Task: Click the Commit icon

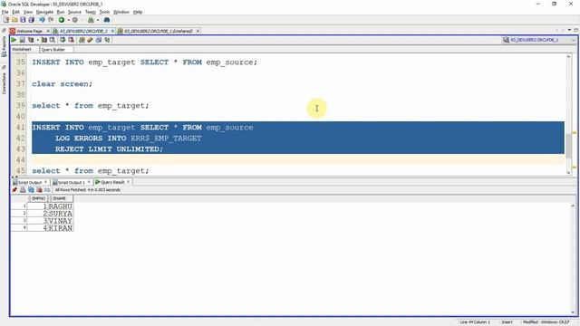Action: pyautogui.click(x=63, y=40)
